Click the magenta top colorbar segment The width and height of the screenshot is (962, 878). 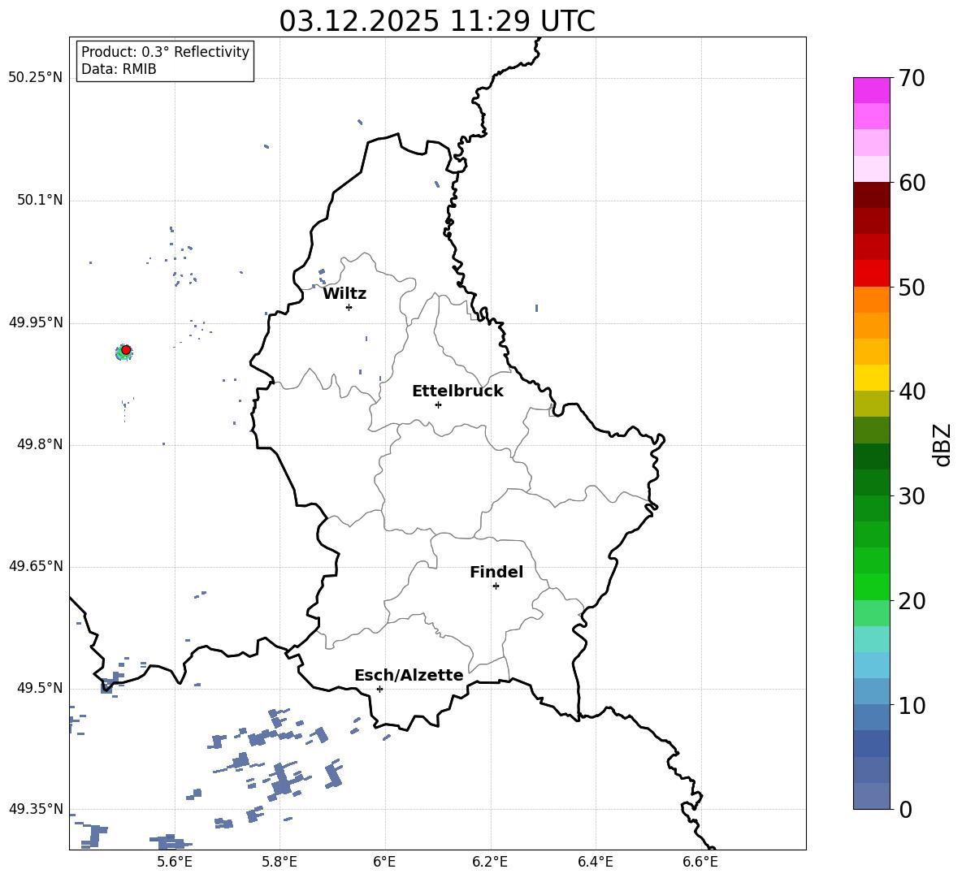tap(871, 90)
